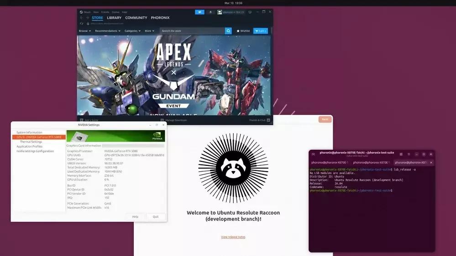Click the Steam logo in title bar
This screenshot has height=256, width=456.
(x=81, y=12)
